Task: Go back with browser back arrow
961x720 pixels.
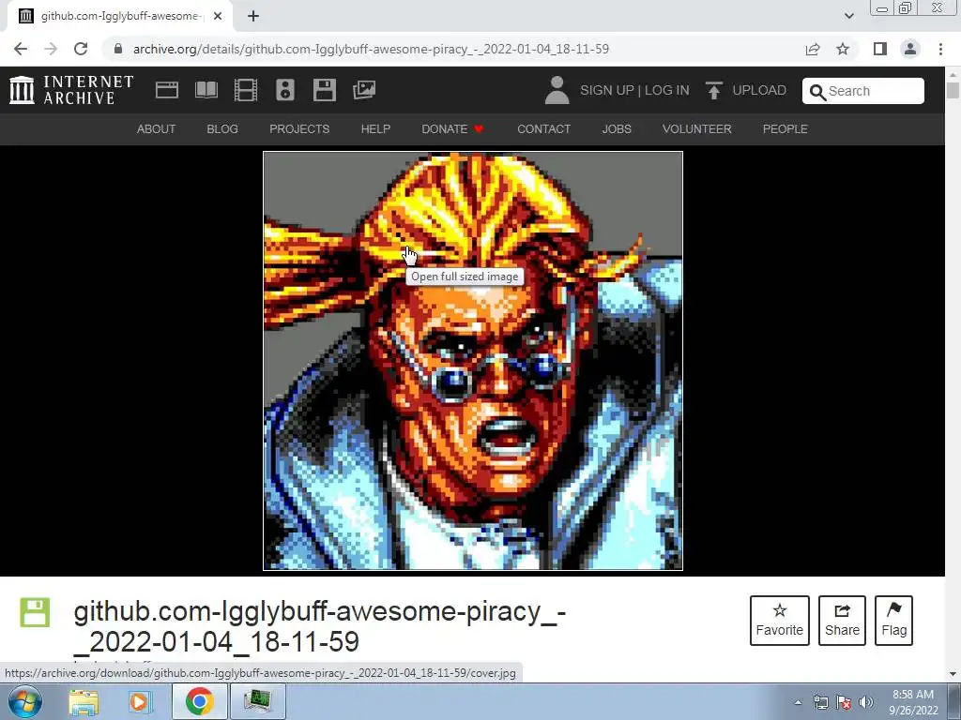Action: coord(21,49)
